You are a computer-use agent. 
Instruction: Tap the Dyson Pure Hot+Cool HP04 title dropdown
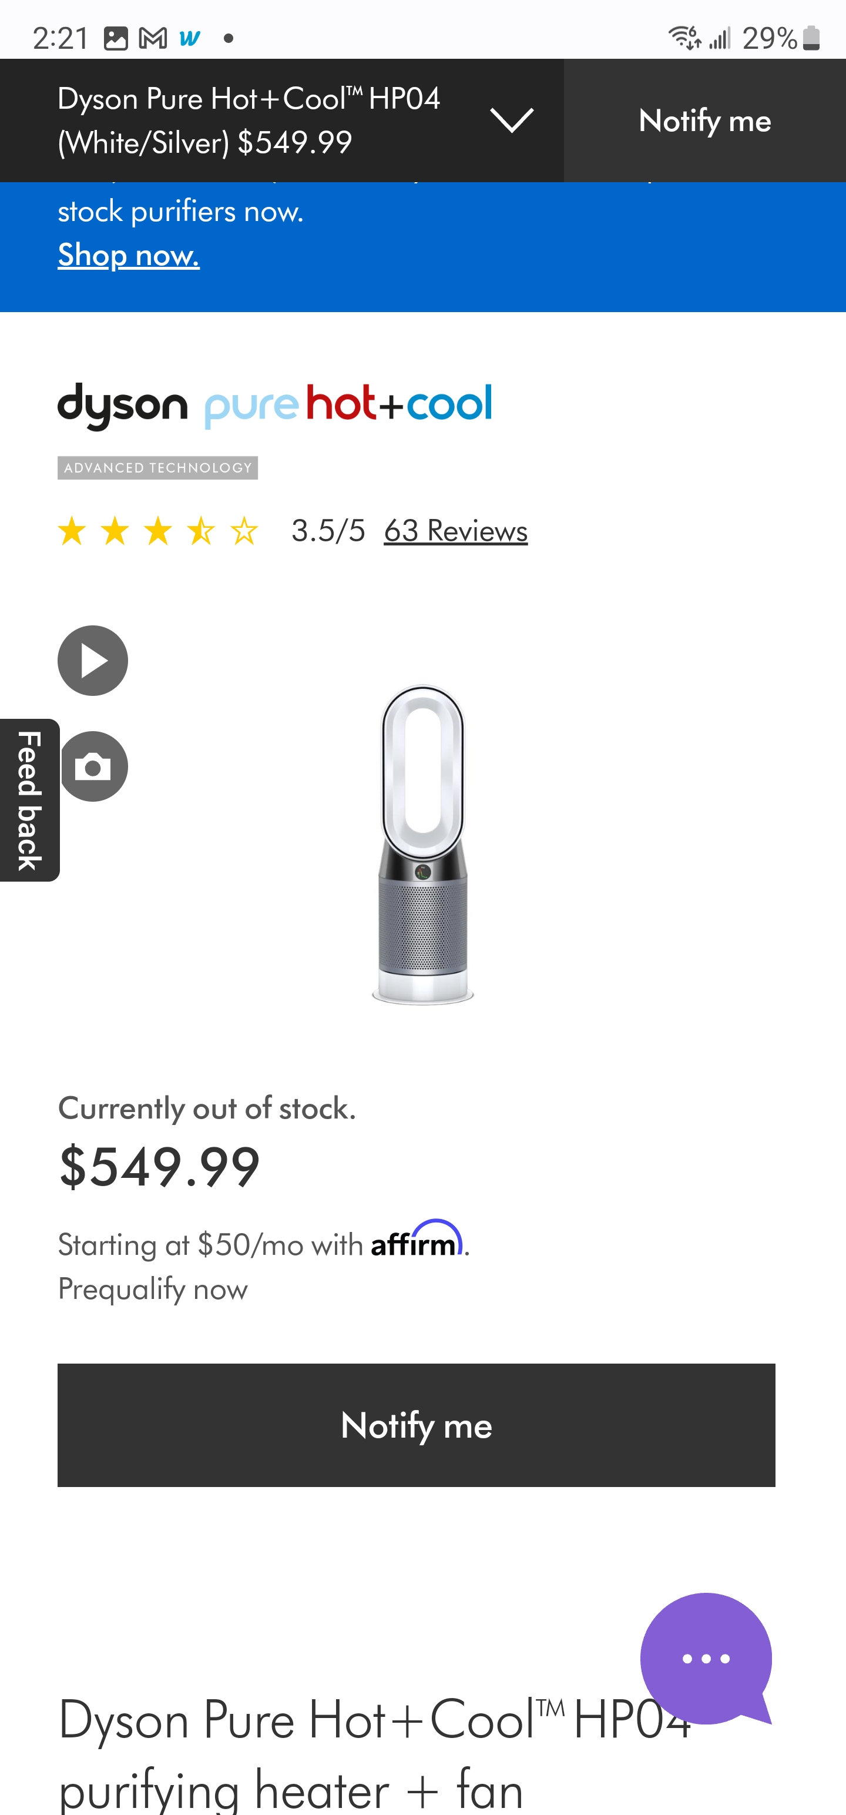(249, 120)
